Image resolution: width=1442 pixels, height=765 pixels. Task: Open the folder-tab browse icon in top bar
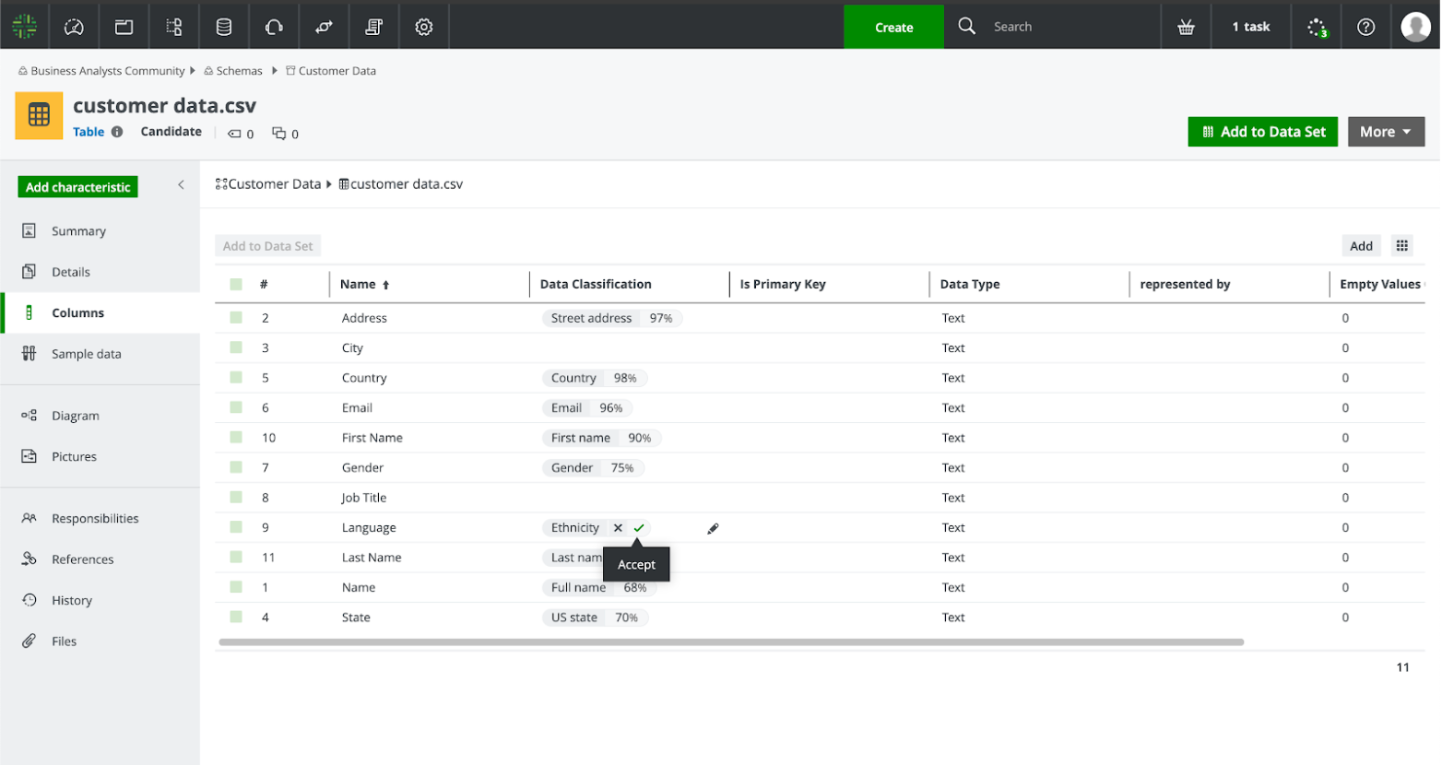coord(124,27)
